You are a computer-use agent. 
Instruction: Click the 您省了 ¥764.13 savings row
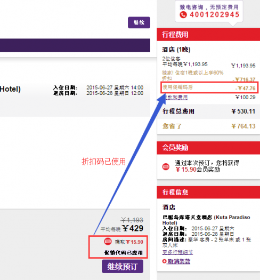[x=208, y=126]
